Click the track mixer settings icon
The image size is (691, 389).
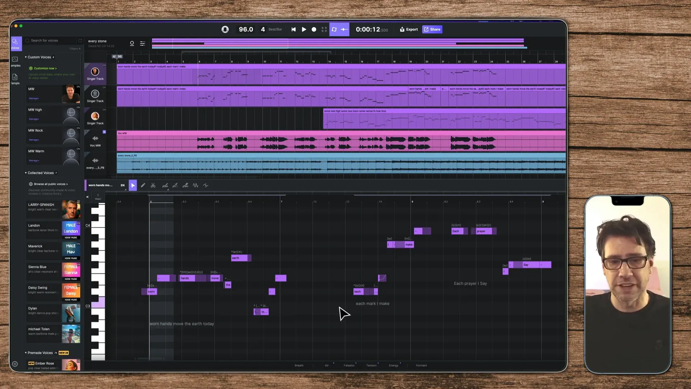pyautogui.click(x=143, y=43)
